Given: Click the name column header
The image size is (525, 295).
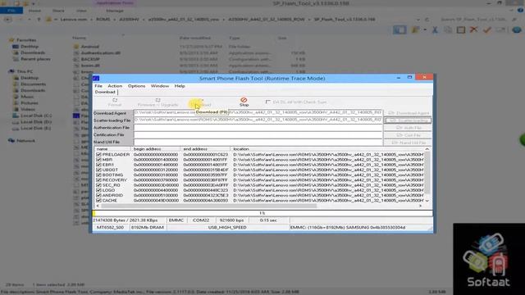Looking at the screenshot, I should 112,149.
